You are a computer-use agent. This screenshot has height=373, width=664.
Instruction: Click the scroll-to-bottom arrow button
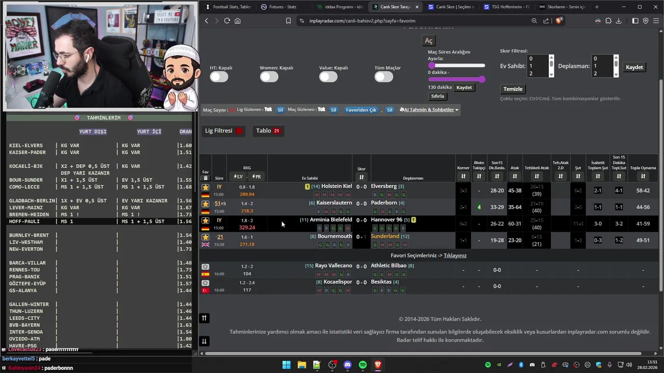pyautogui.click(x=204, y=341)
